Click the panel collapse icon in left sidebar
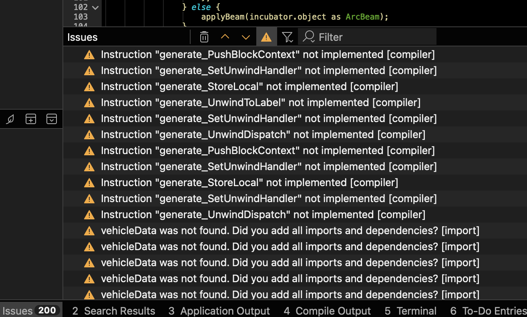Viewport: 527px width, 317px height. pyautogui.click(x=52, y=119)
